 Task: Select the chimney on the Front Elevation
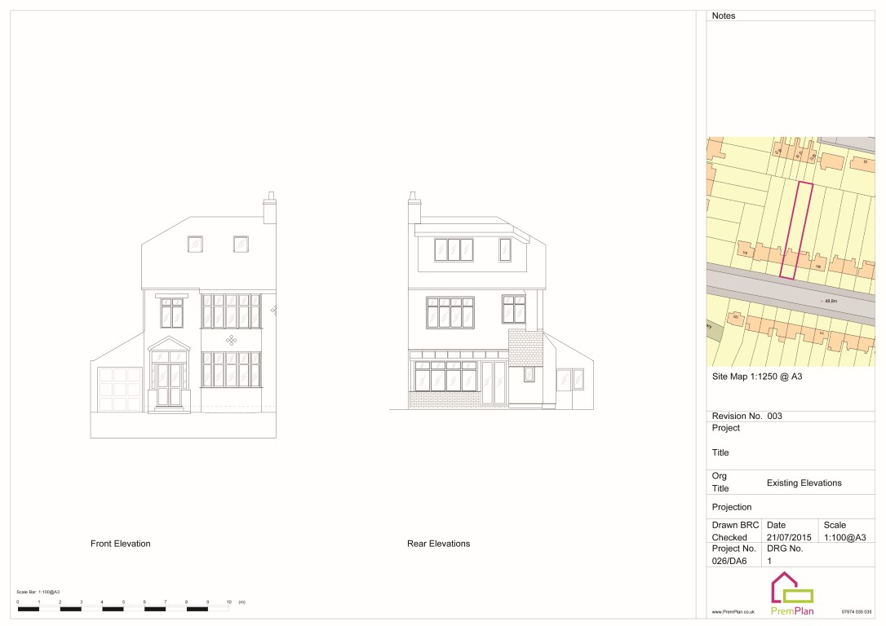(269, 208)
